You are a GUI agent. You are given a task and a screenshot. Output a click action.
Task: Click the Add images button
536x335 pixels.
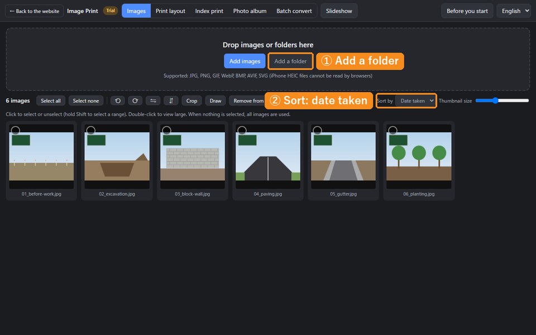245,61
